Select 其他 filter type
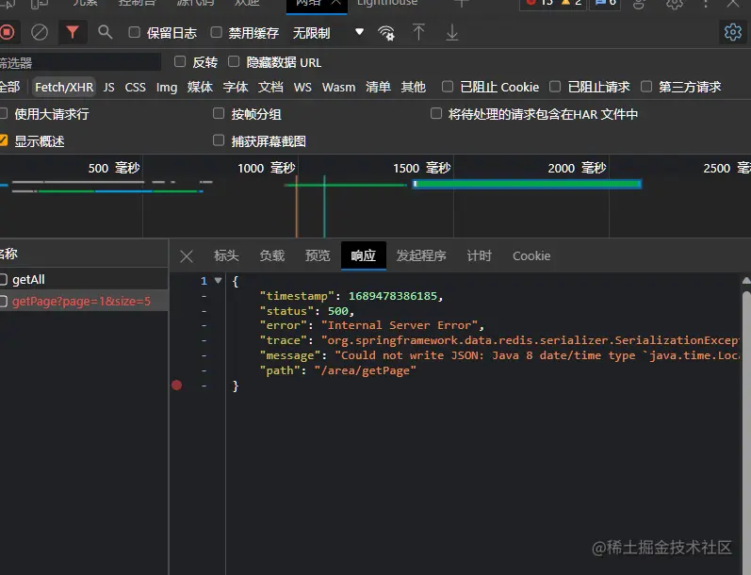Image resolution: width=751 pixels, height=575 pixels. pyautogui.click(x=414, y=88)
